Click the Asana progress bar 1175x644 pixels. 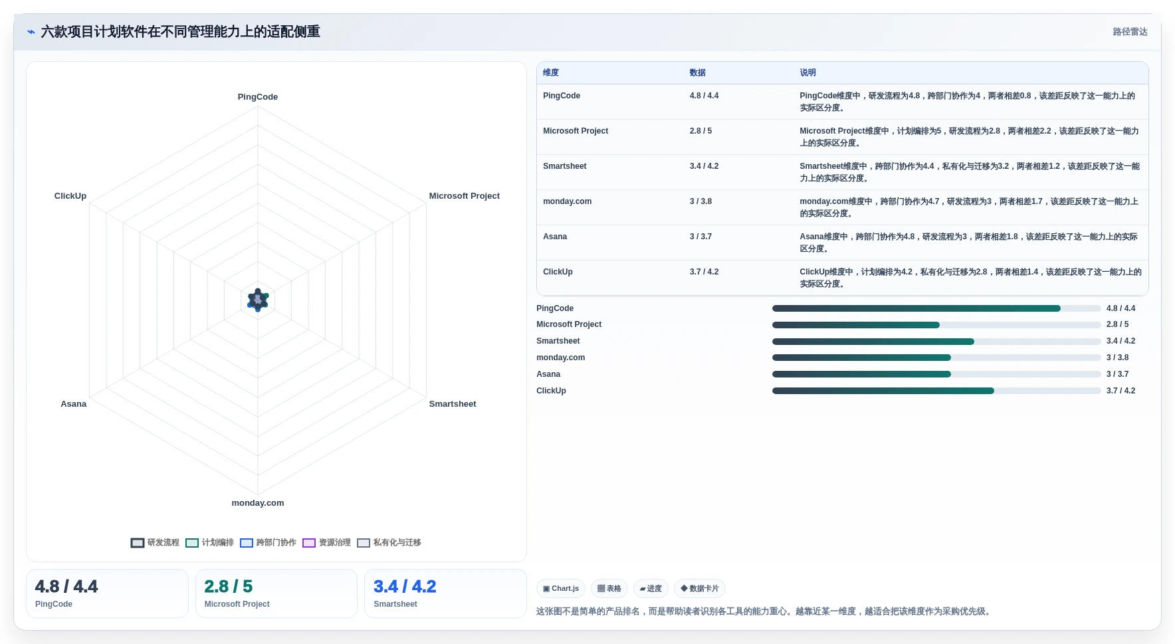click(936, 374)
